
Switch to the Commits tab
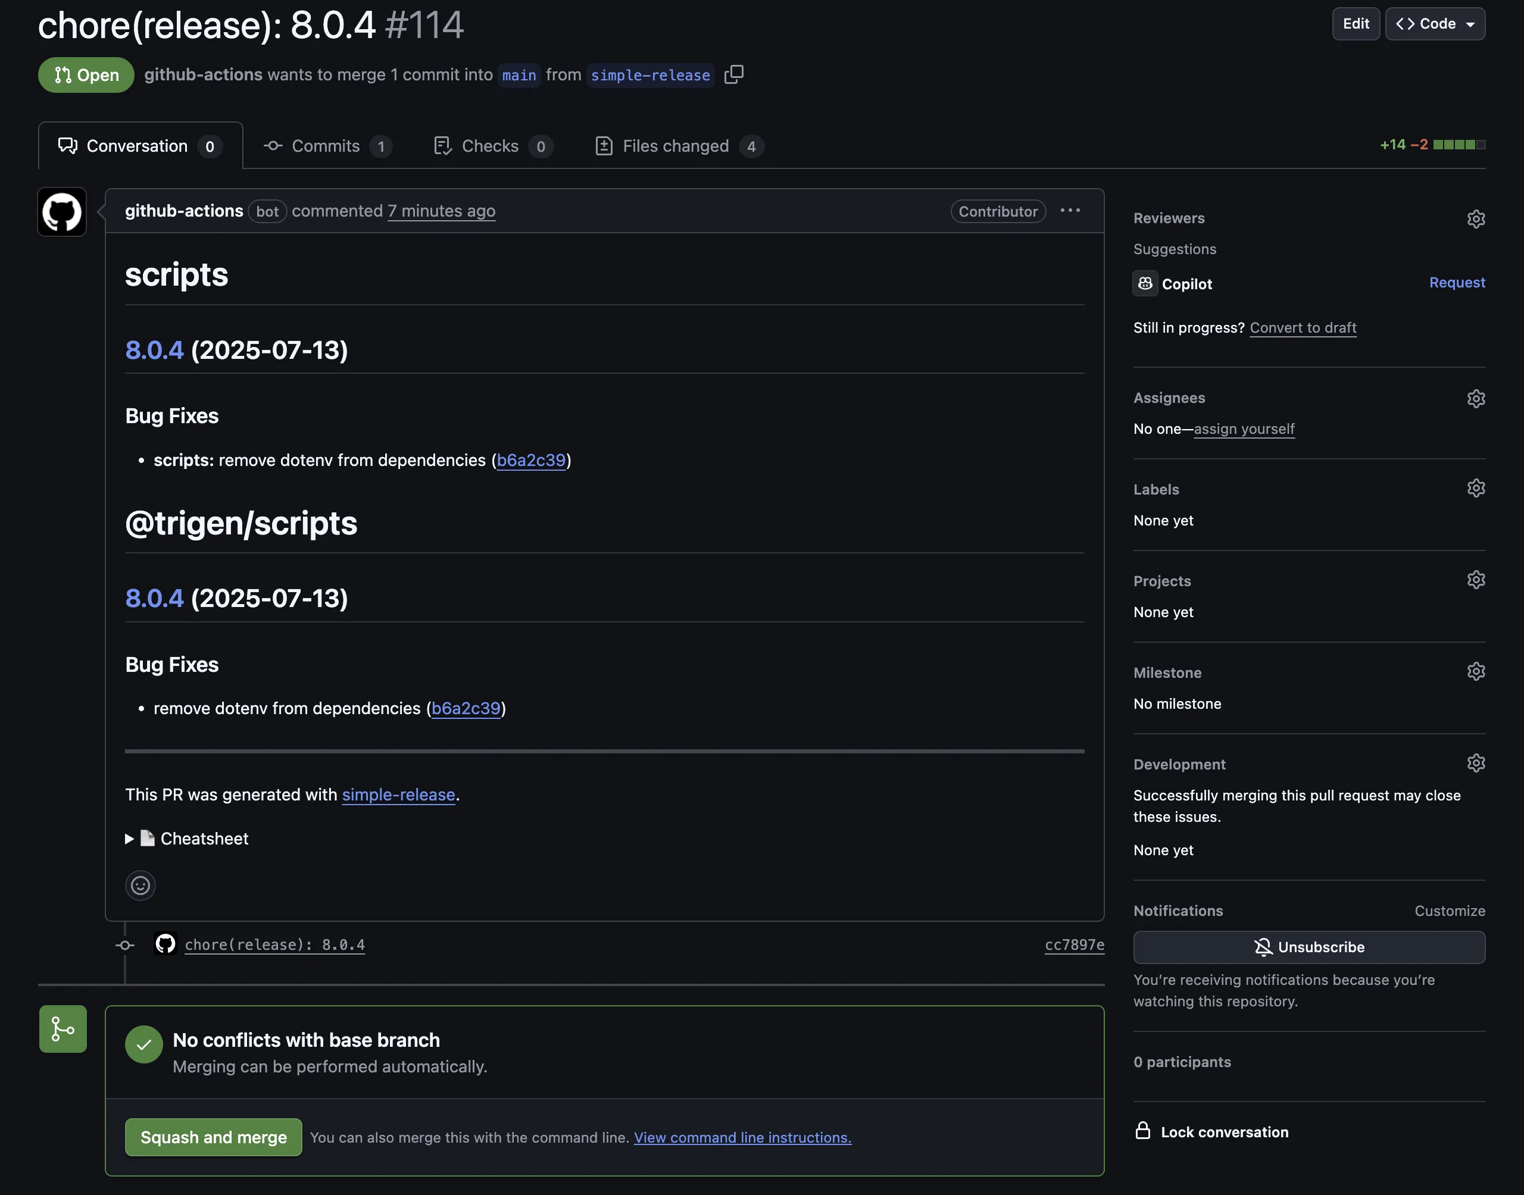pyautogui.click(x=326, y=146)
